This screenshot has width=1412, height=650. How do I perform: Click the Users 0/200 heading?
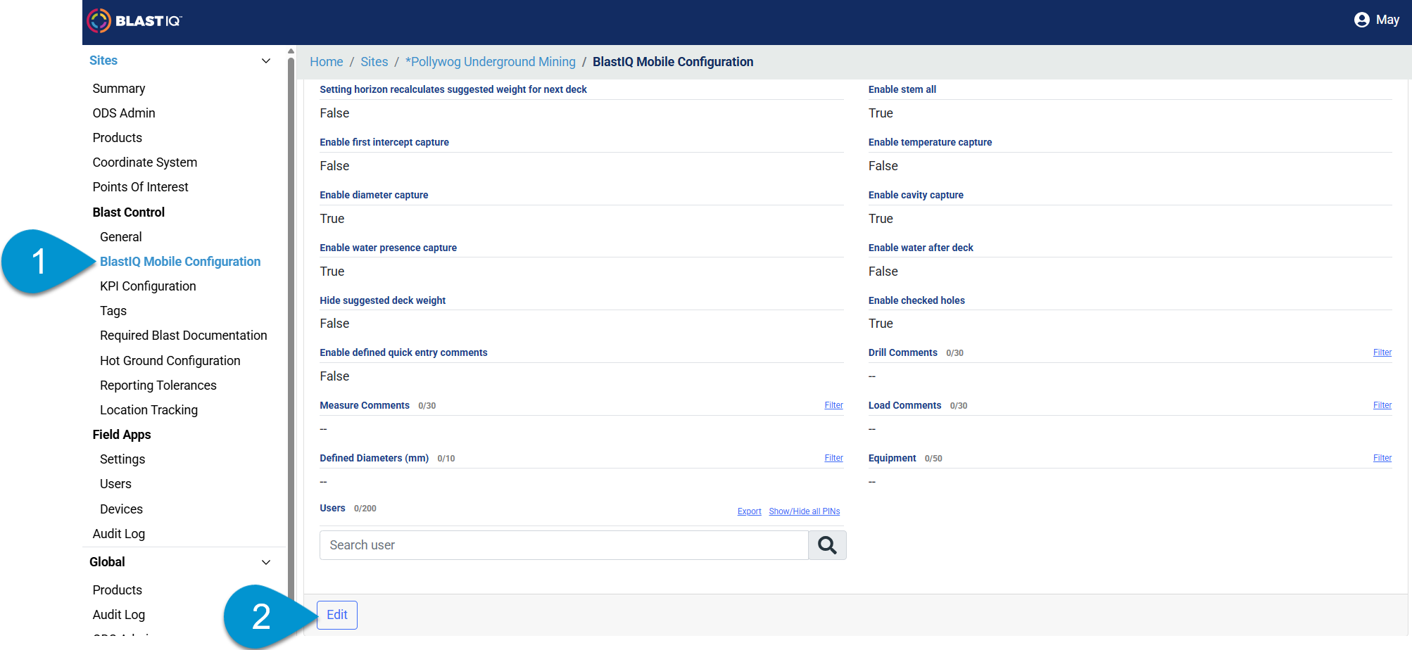(348, 508)
